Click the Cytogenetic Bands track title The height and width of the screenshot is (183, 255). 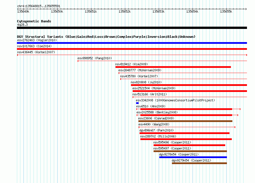point(34,21)
